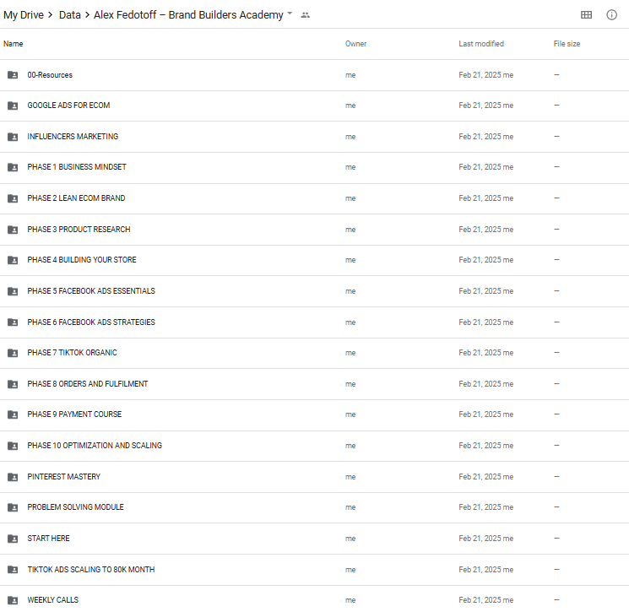Viewport: 629px width, 612px height.
Task: Select the GOOGLE ADS FOR ECOM folder icon
Action: coord(13,106)
